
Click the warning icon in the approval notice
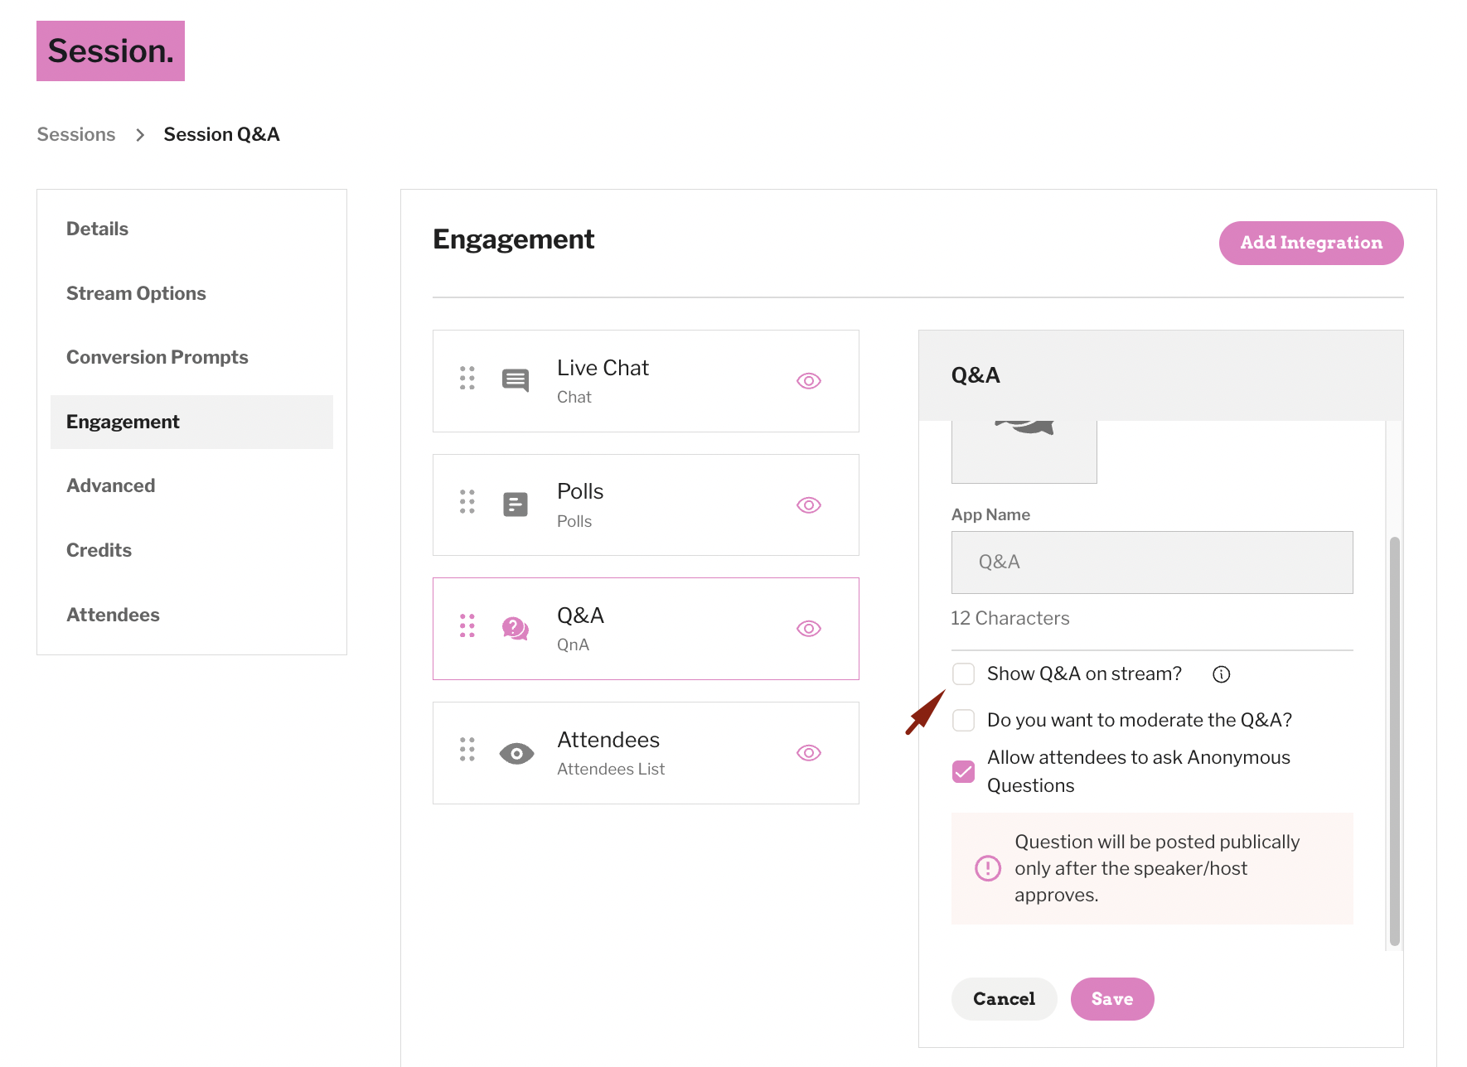coord(988,868)
